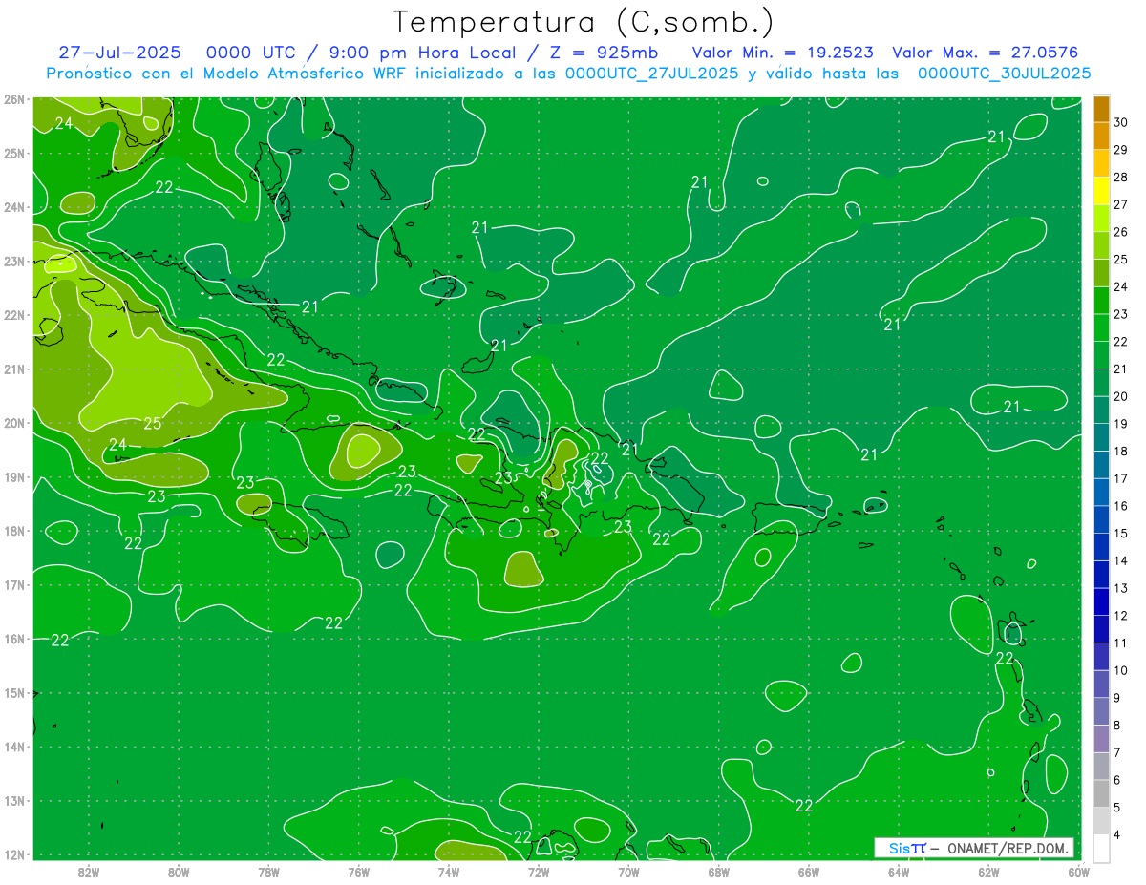The height and width of the screenshot is (885, 1146).
Task: Click the '16N' latitude axis label
Action: (x=14, y=639)
